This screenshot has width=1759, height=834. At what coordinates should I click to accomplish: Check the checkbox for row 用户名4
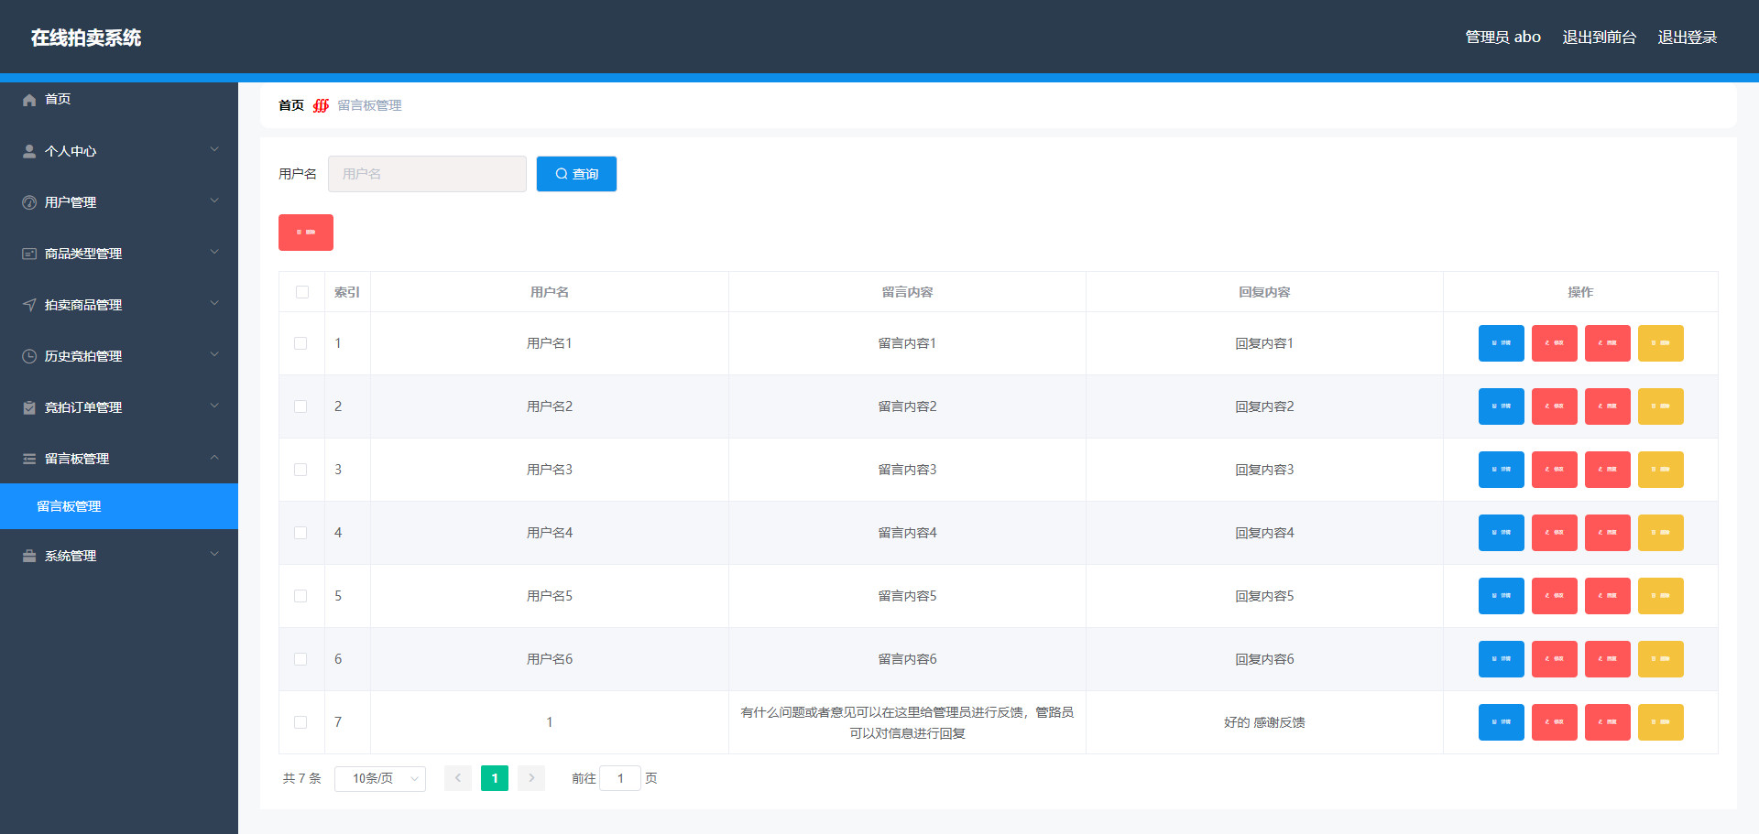300,533
